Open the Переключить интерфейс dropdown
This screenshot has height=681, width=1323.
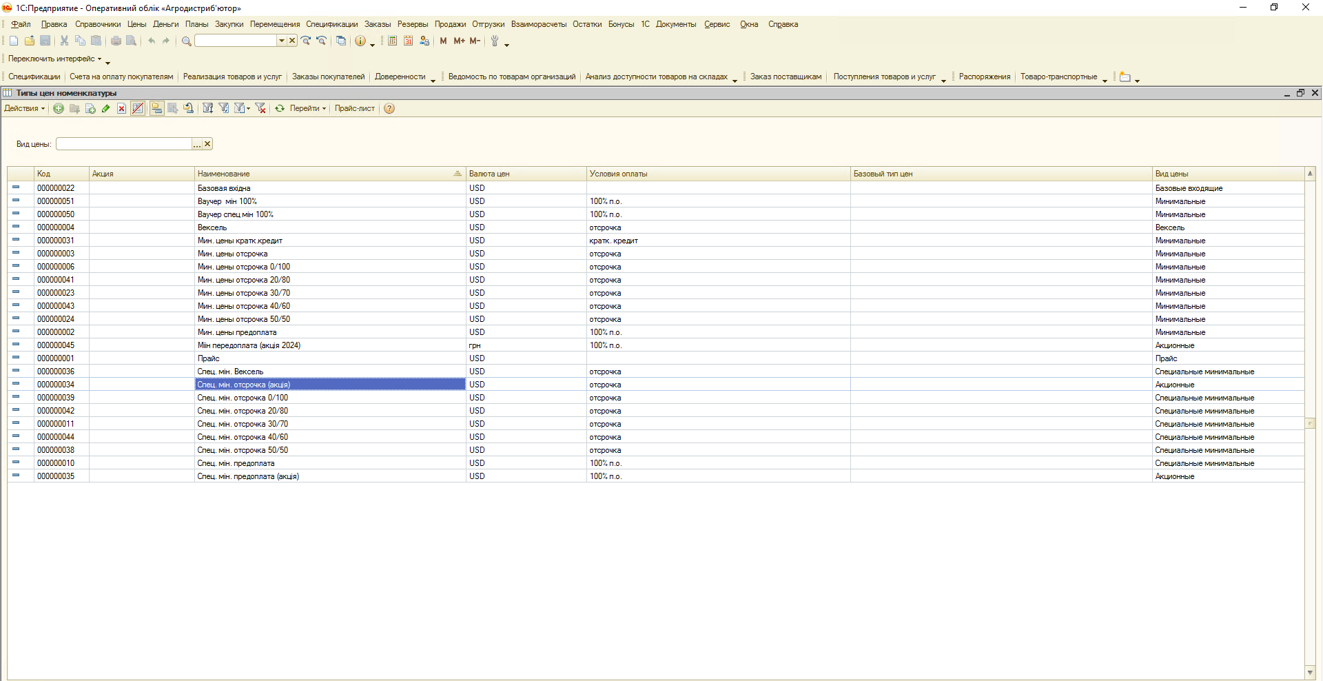[55, 59]
